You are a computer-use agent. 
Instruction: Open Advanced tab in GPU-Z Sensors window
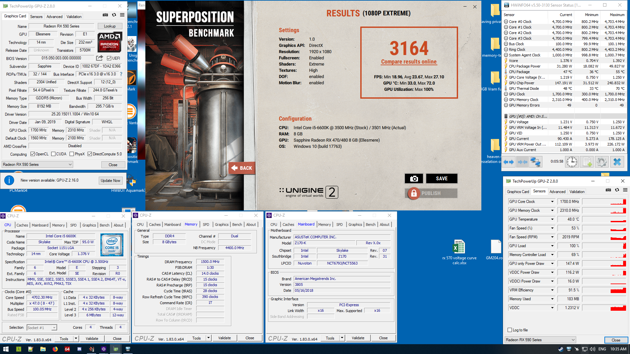tap(557, 192)
